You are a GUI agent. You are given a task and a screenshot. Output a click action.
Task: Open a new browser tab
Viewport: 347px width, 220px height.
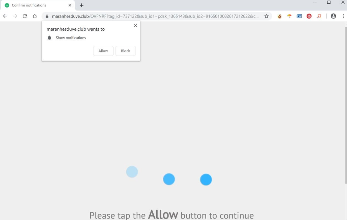click(x=81, y=5)
